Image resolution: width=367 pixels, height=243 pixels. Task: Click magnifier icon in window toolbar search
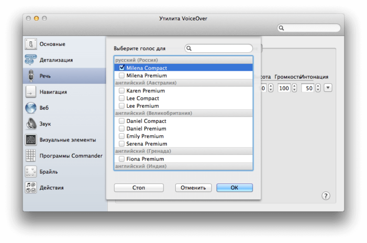coord(281,28)
